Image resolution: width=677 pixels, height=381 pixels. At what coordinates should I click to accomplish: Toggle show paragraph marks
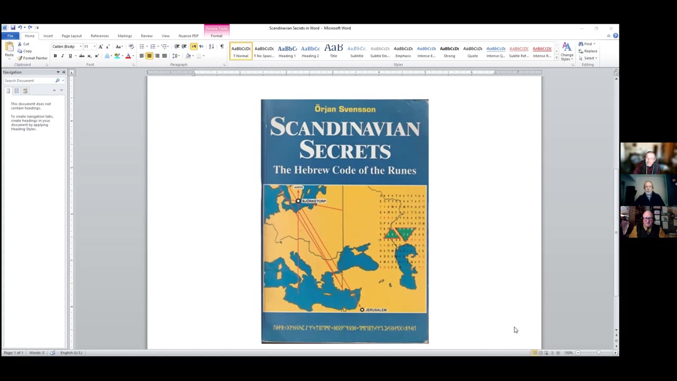click(222, 47)
